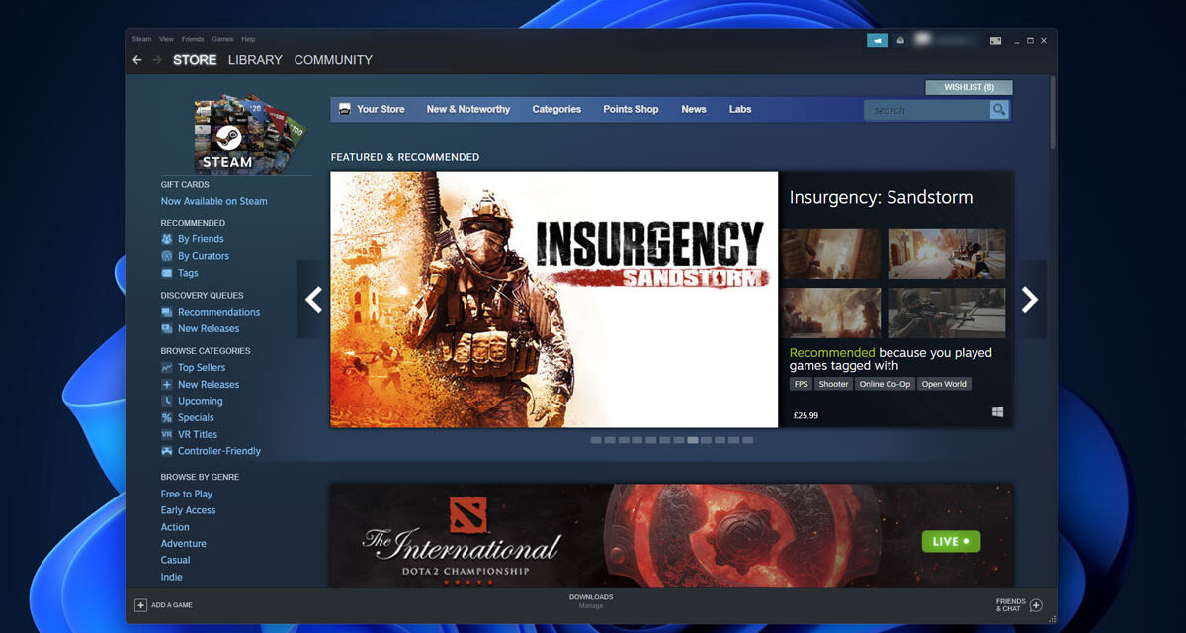1186x633 pixels.
Task: Expand the Categories menu
Action: pyautogui.click(x=556, y=109)
